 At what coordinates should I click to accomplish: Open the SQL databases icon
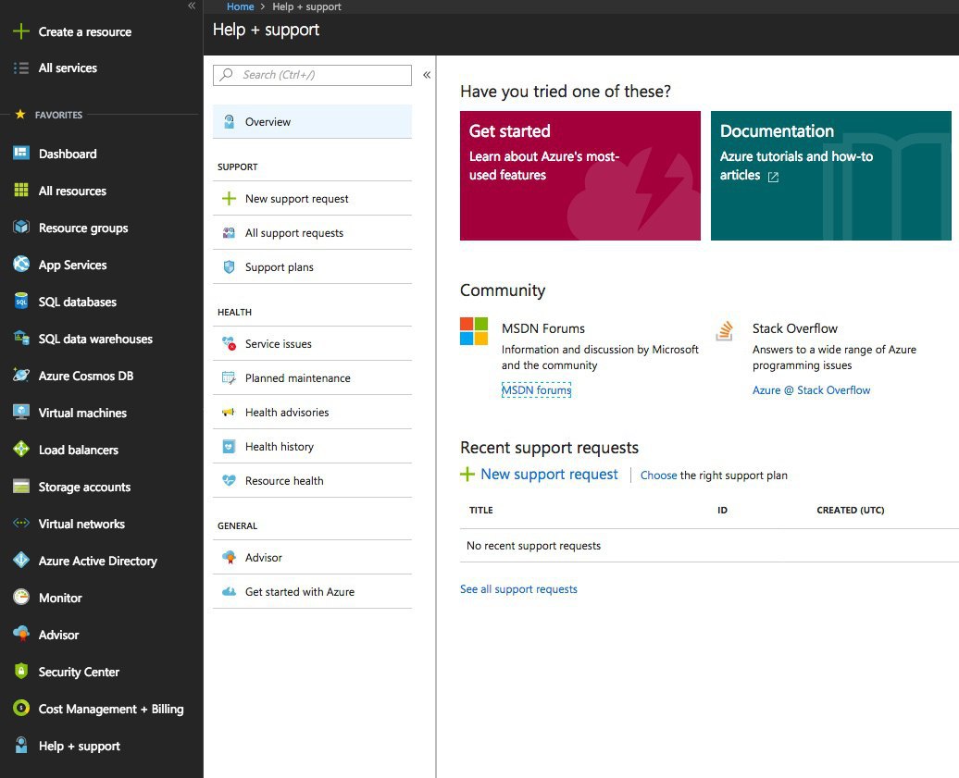[20, 302]
